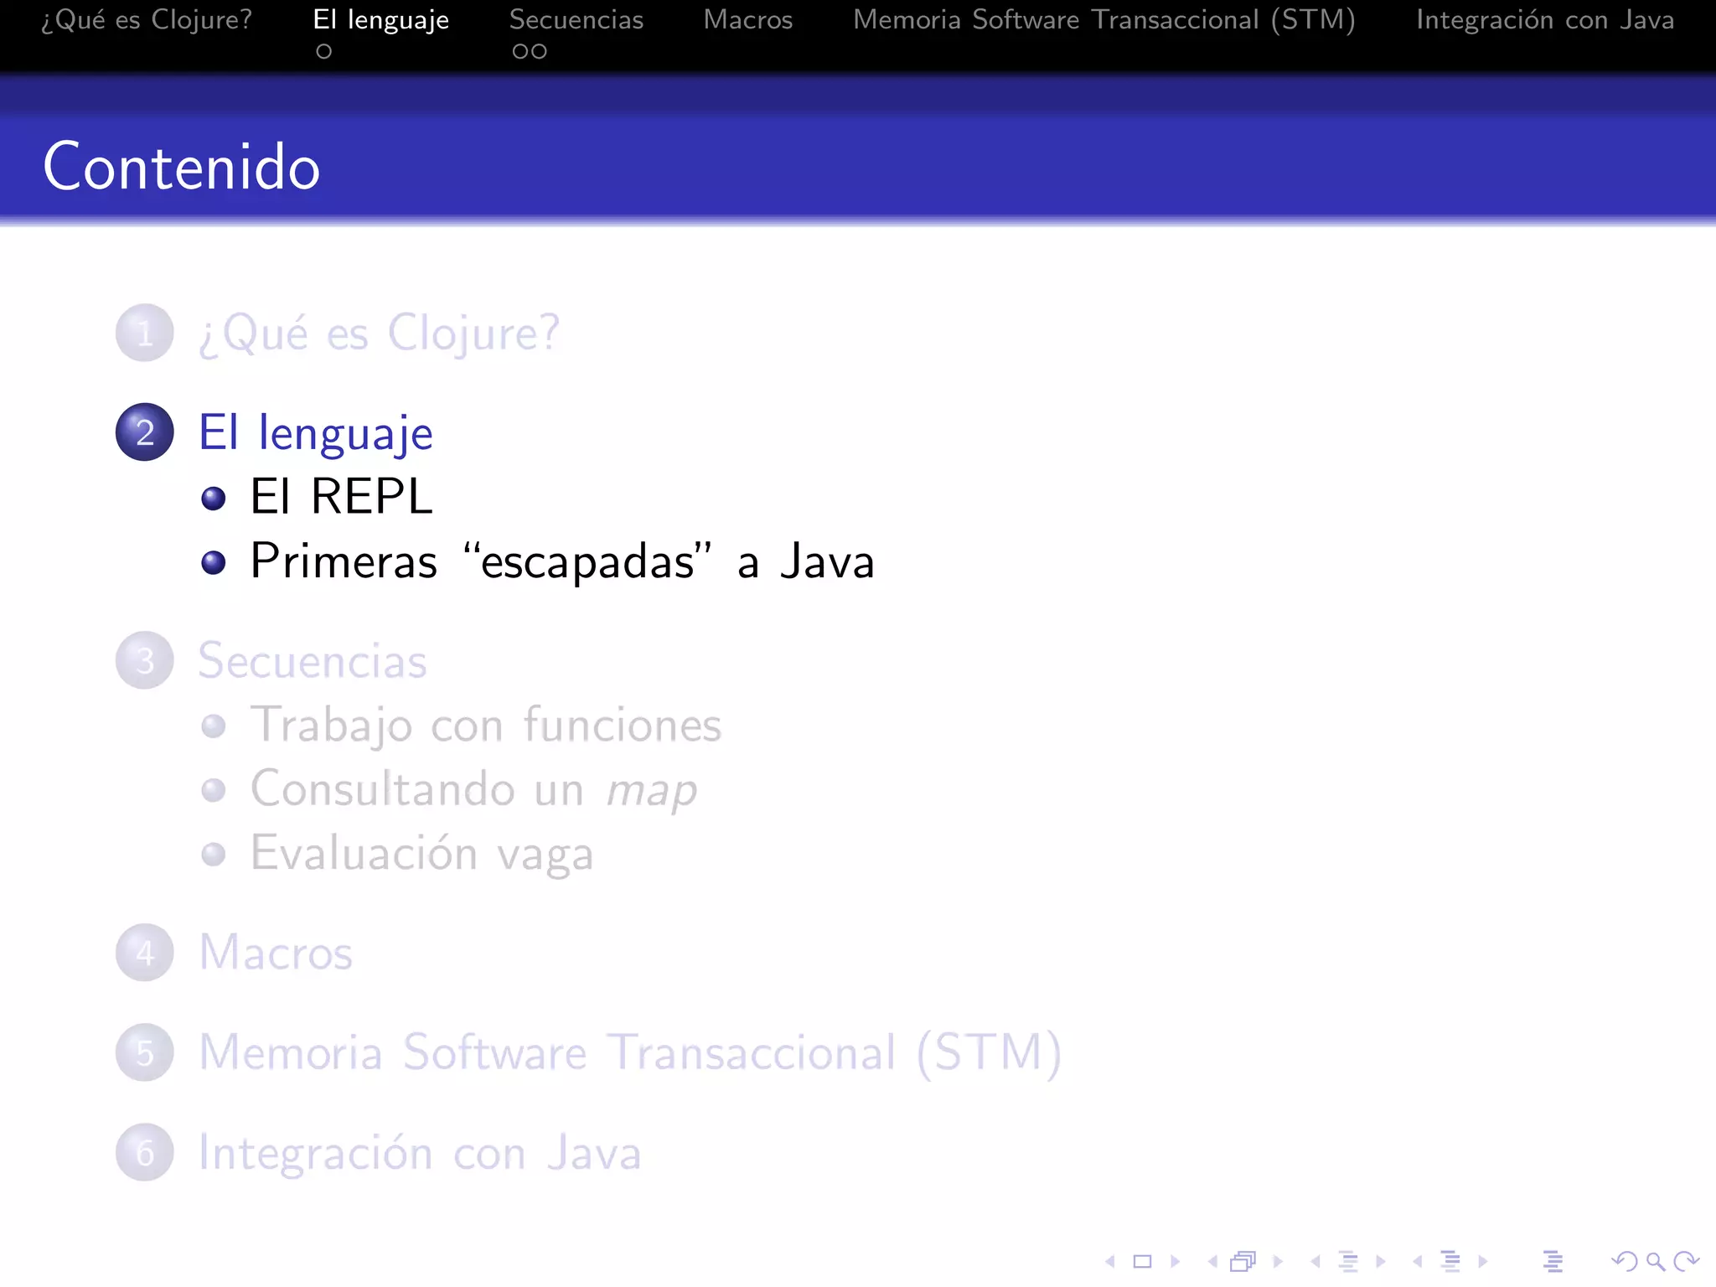Open the ¿Qué es Clojure? header tab

point(147,19)
